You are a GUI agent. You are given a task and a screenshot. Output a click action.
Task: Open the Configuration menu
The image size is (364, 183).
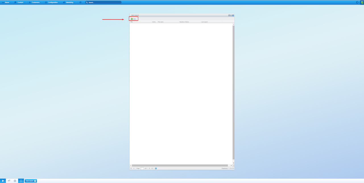51,2
